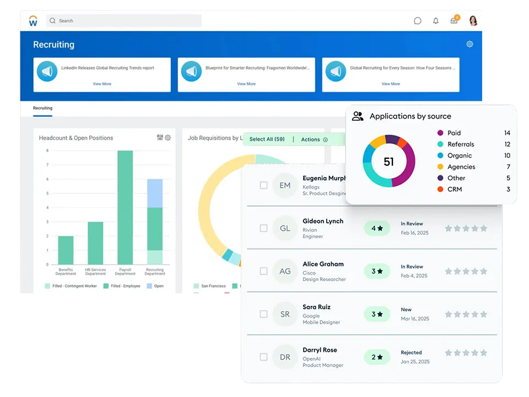This screenshot has width=529, height=397.
Task: Open the inbox icon with badge
Action: click(454, 21)
